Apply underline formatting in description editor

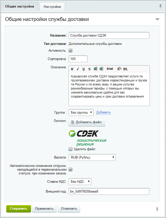click(x=84, y=69)
